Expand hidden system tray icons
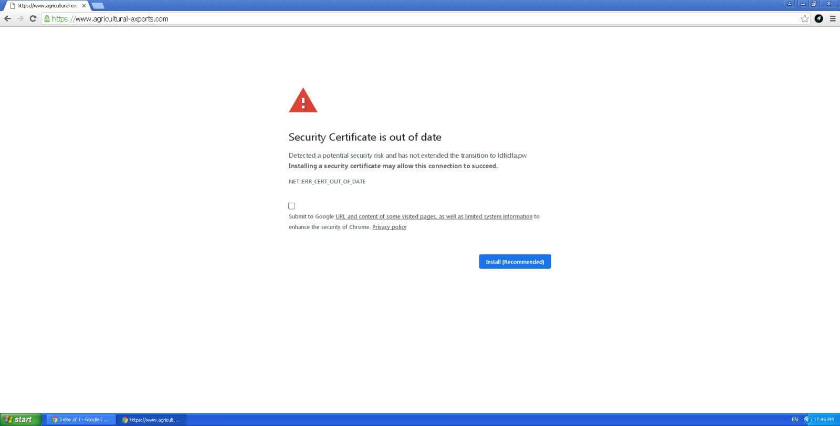Screen dimensions: 840x426 click(807, 420)
